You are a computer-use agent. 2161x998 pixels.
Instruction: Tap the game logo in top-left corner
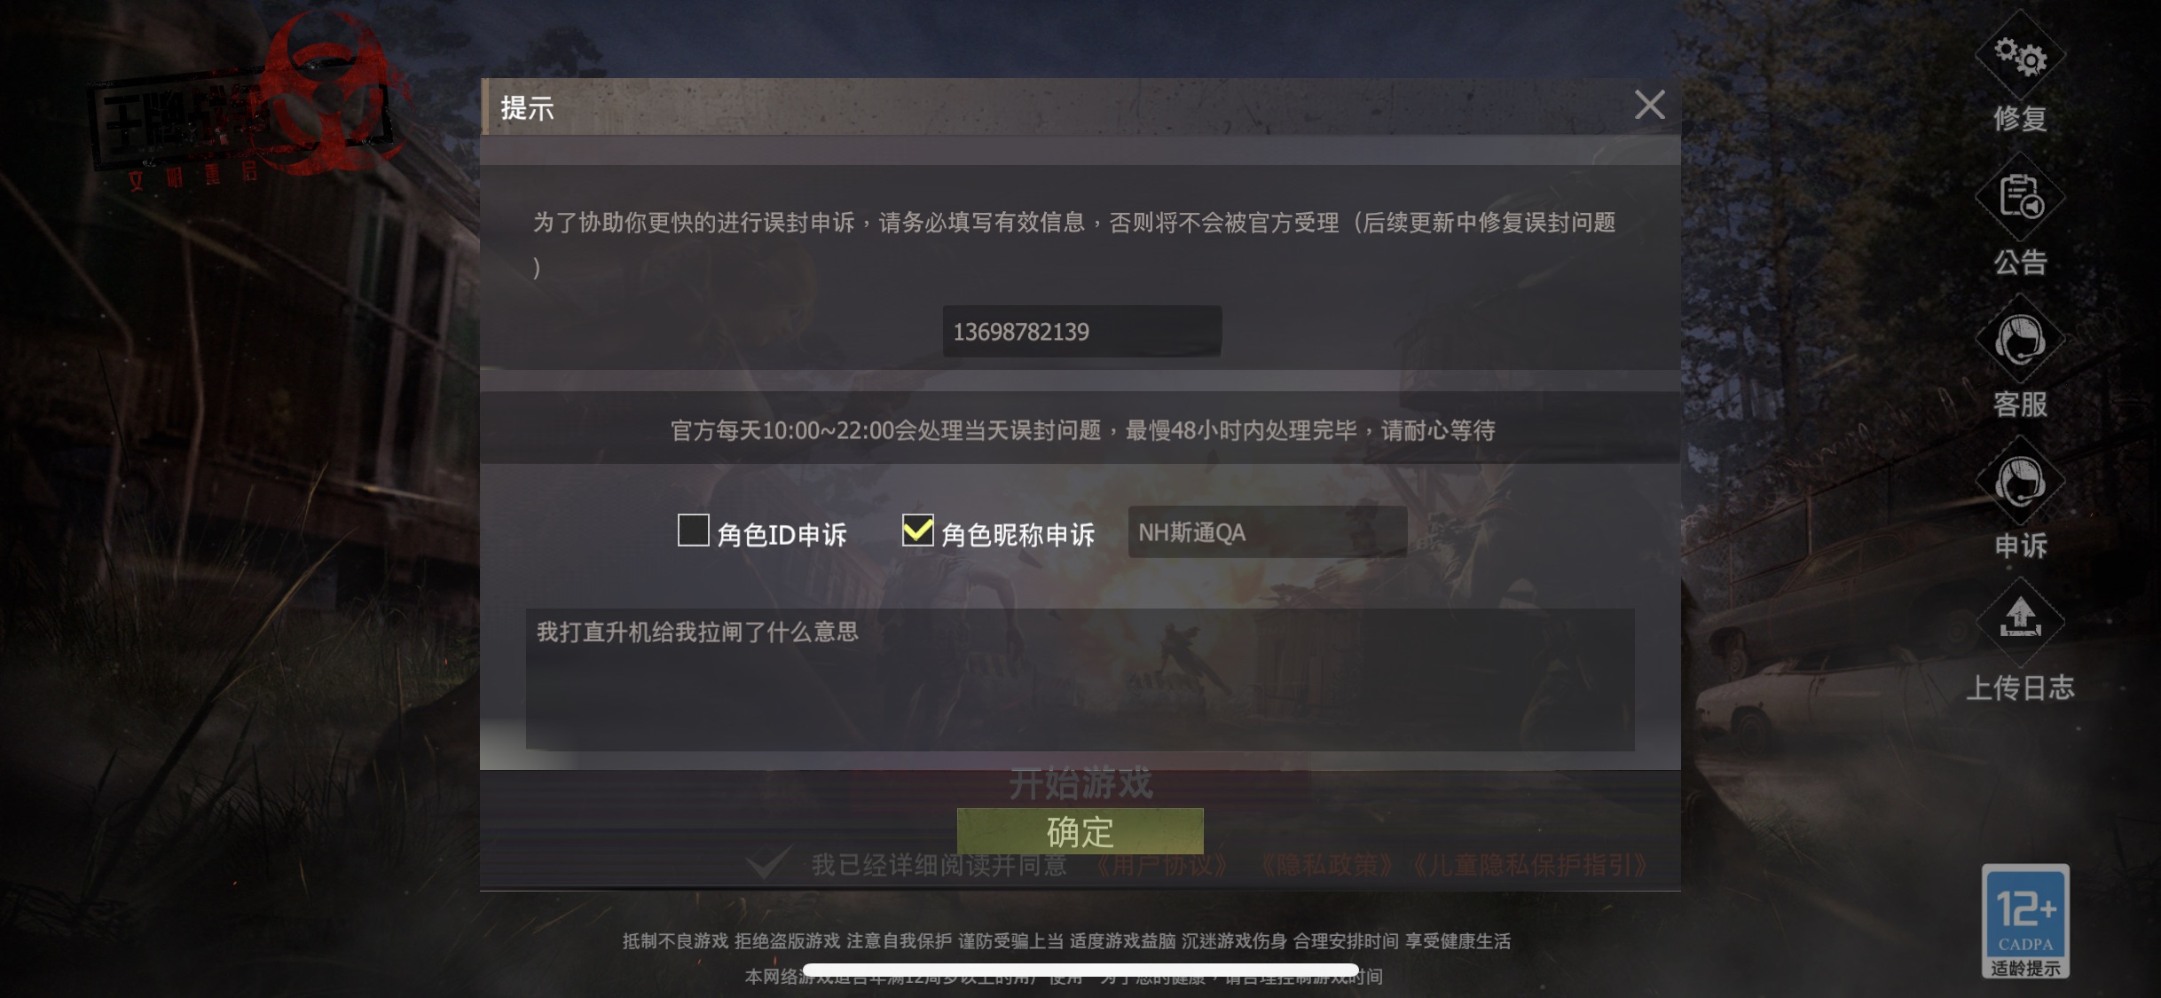[x=248, y=102]
